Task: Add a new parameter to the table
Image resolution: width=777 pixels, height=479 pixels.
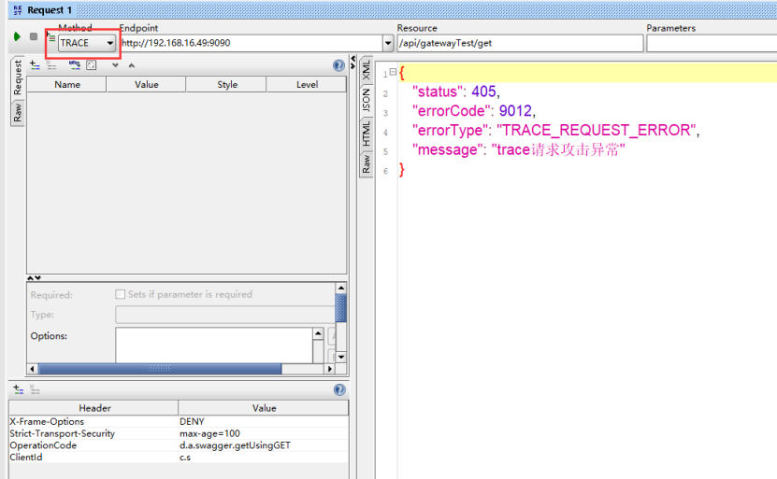Action: click(x=35, y=65)
